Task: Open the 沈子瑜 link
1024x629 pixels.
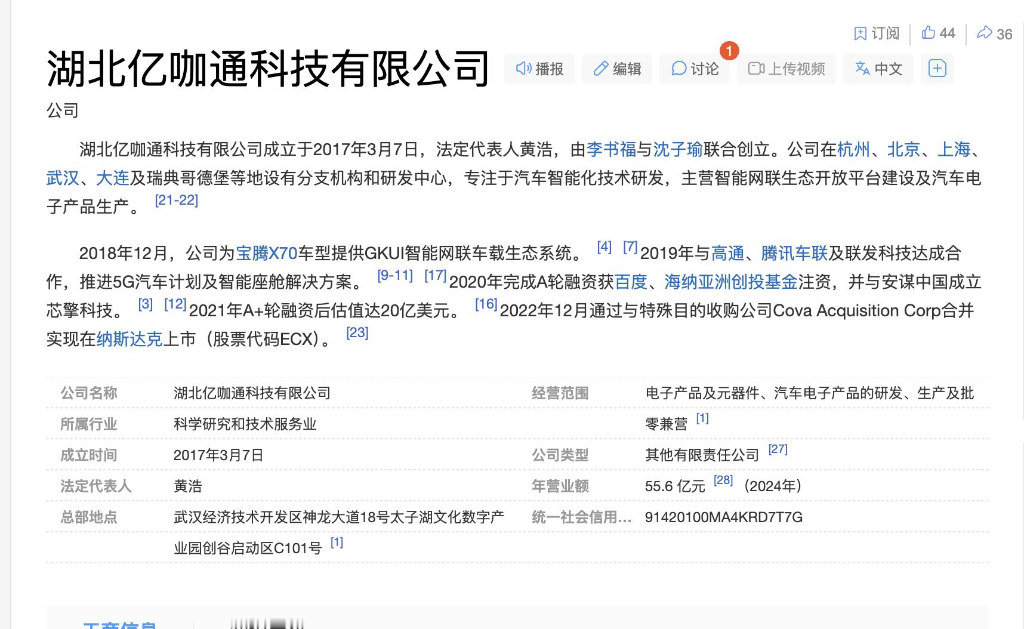Action: (x=678, y=149)
